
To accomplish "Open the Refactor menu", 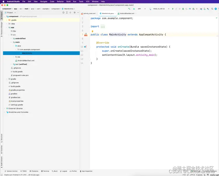I will 60,1.
